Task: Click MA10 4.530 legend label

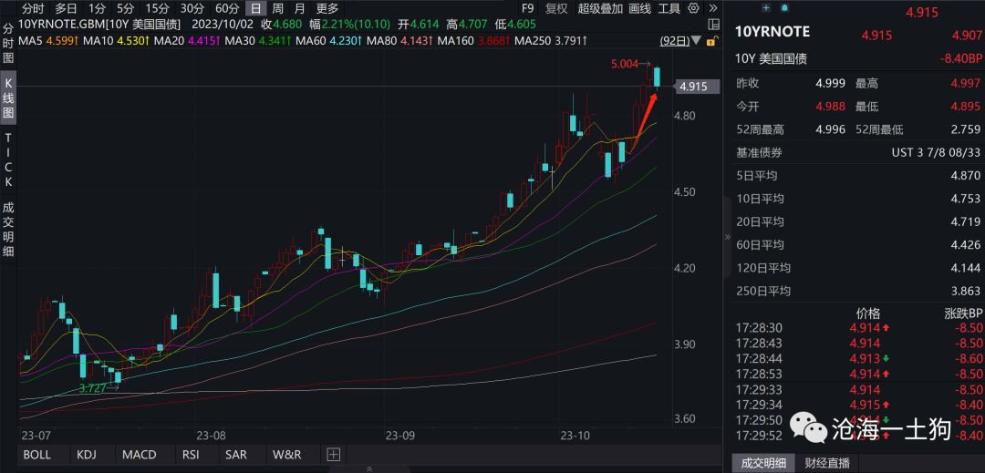Action: (x=118, y=41)
